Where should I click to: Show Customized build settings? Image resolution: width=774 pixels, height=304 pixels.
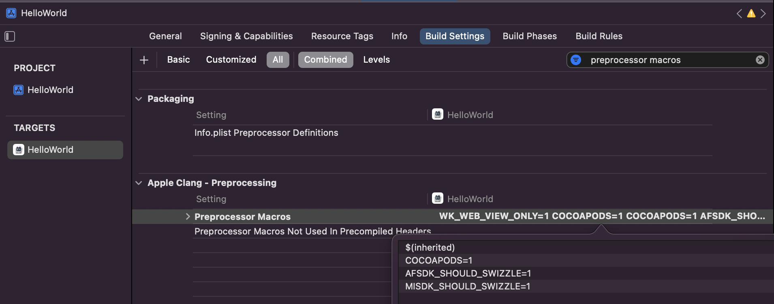[x=231, y=60]
